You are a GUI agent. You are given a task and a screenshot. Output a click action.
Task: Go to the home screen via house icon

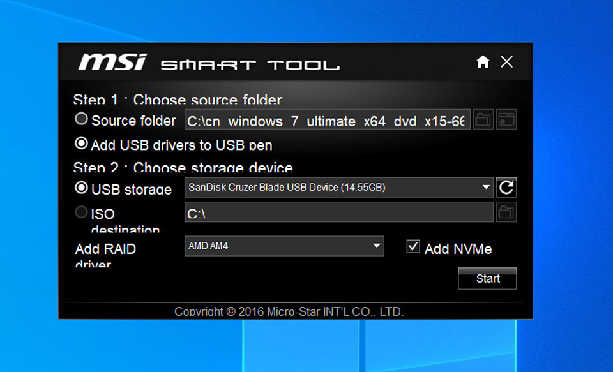point(483,62)
